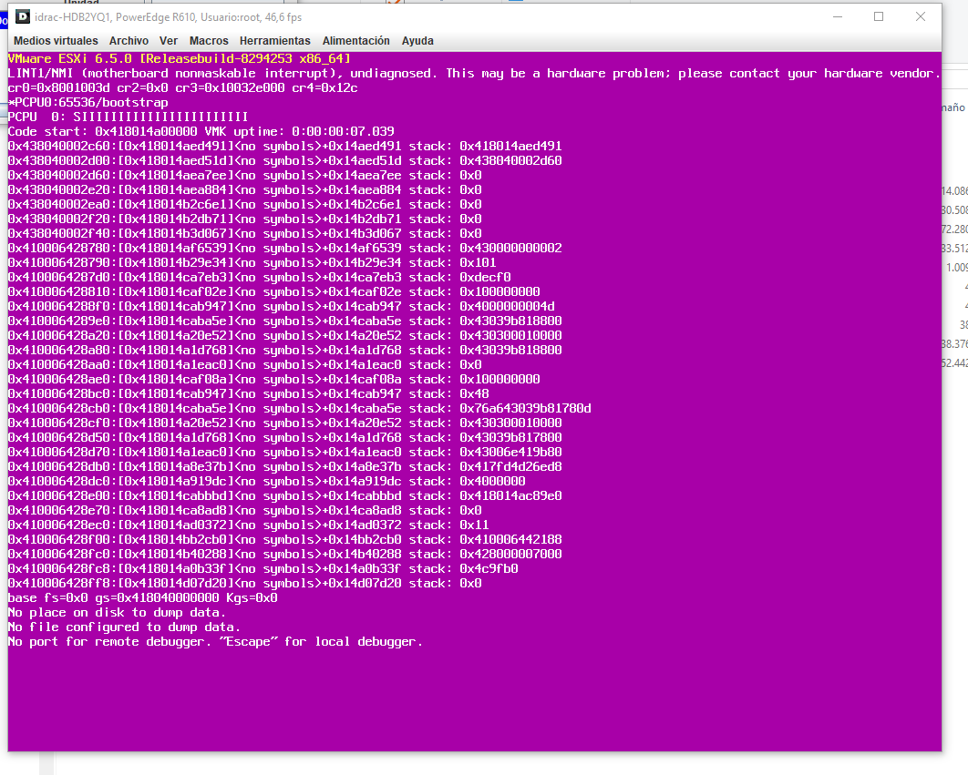
Task: Open the Herramientas menu
Action: 274,41
